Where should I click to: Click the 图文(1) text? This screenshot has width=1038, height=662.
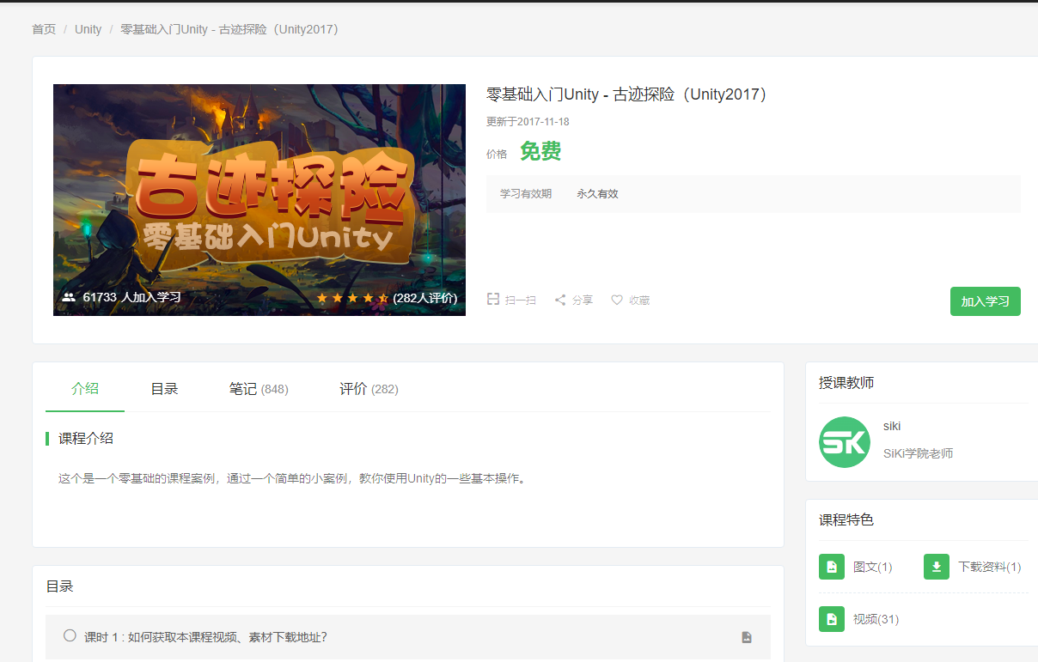872,567
